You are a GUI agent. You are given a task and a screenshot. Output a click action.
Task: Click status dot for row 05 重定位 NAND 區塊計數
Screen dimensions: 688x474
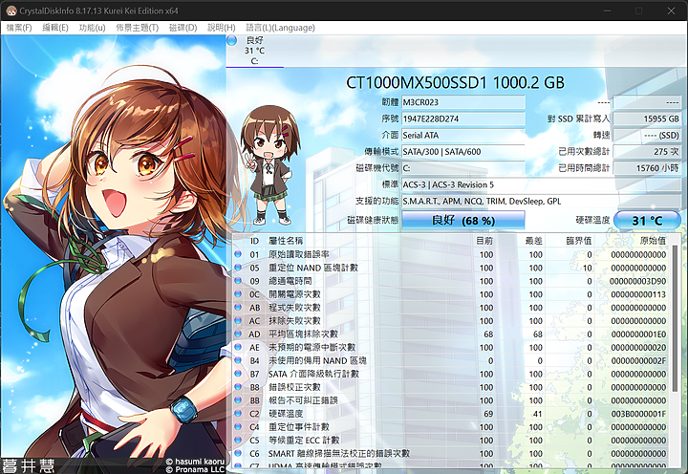(238, 268)
